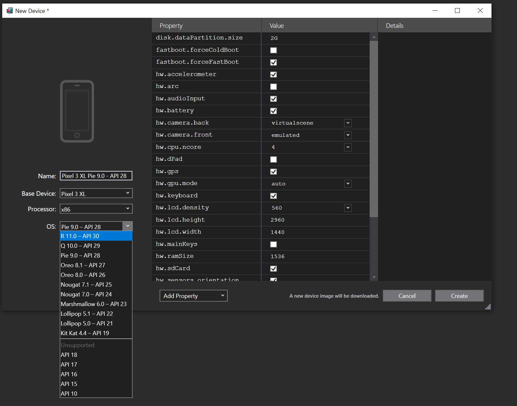Select unsupported API 15 option

click(96, 384)
